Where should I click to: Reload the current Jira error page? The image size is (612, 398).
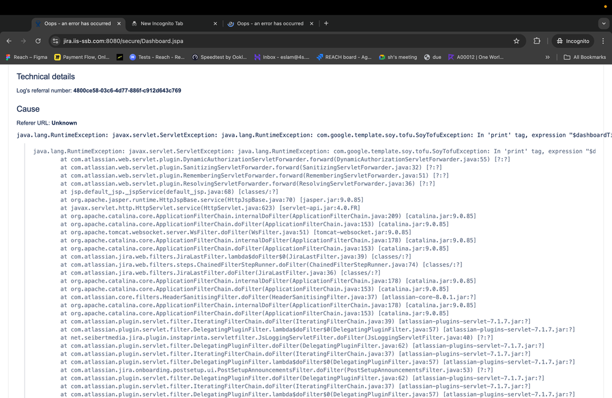pos(38,41)
